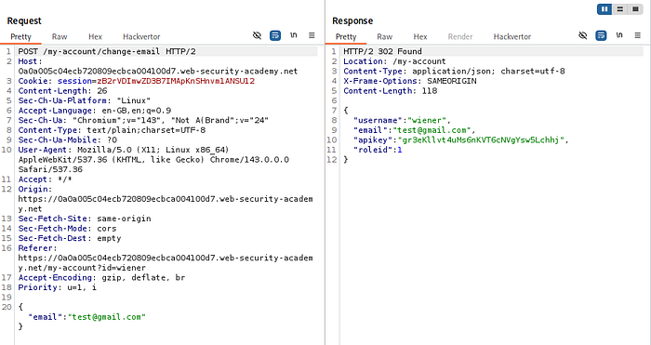The image size is (651, 345).
Task: Toggle the \n show newlines icon in Response panel
Action: tap(619, 35)
